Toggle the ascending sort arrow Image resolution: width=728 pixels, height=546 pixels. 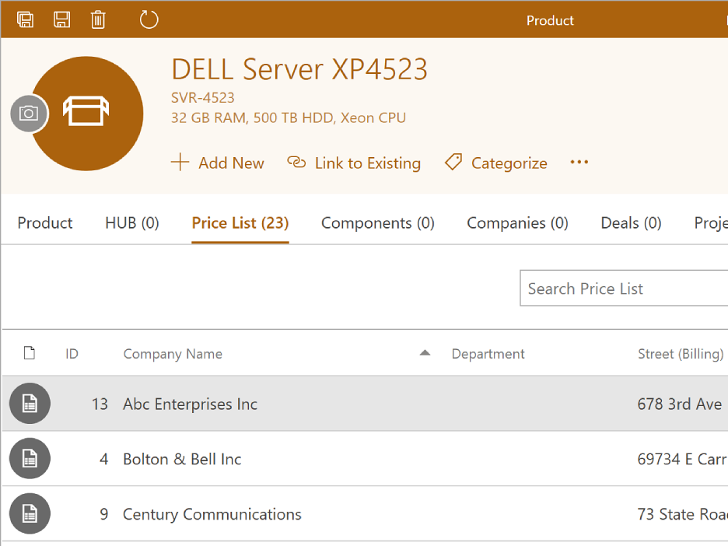coord(425,353)
